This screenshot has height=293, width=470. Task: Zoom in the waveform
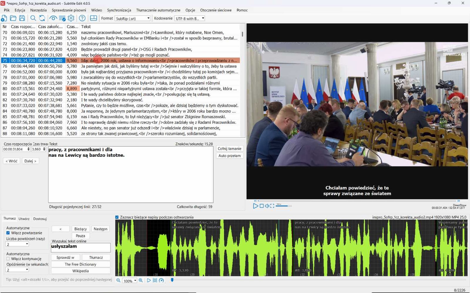[x=141, y=280]
